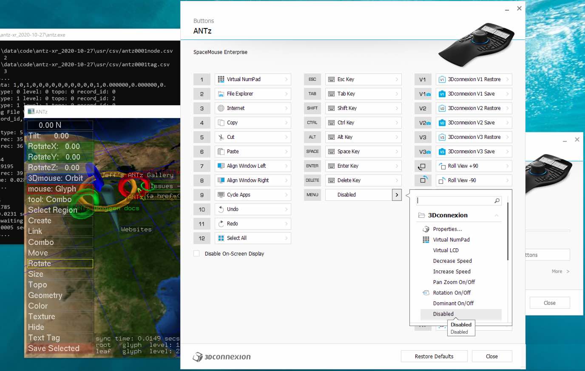Screen dimensions: 585x371
Task: Click the 3Dconnexion V2 Save icon
Action: [442, 123]
